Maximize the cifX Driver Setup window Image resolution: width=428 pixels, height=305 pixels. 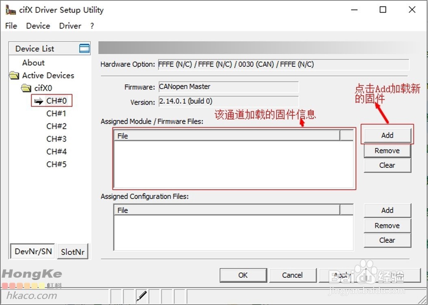[383, 10]
